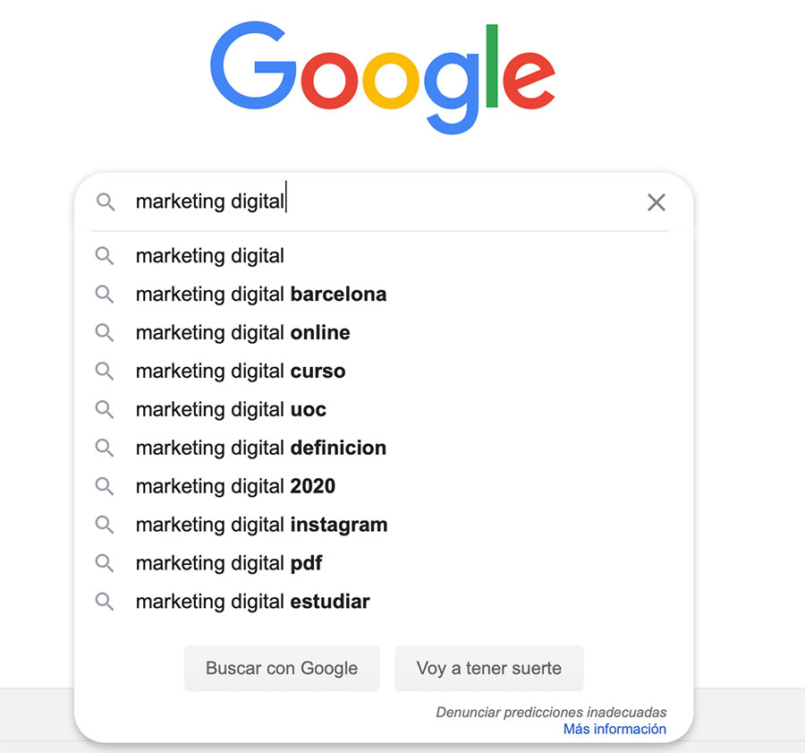Open the "Más información" link
805x753 pixels.
point(614,729)
